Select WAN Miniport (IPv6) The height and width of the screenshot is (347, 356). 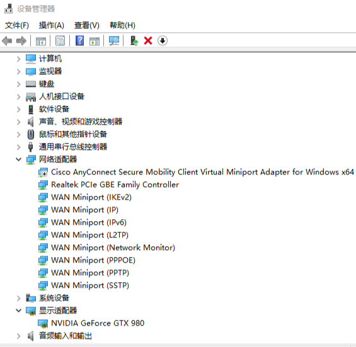89,222
